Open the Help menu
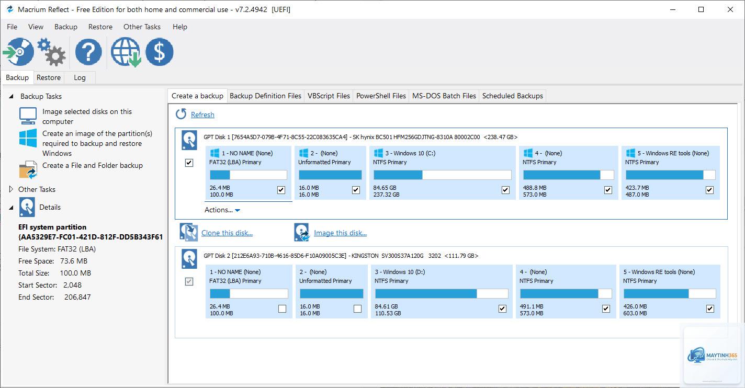The height and width of the screenshot is (388, 745). [180, 27]
